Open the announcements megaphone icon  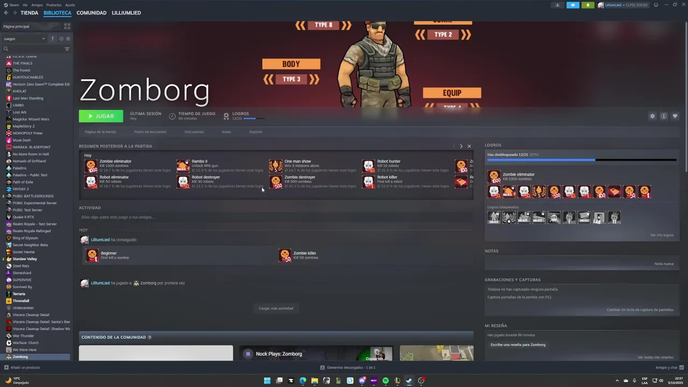coord(572,5)
